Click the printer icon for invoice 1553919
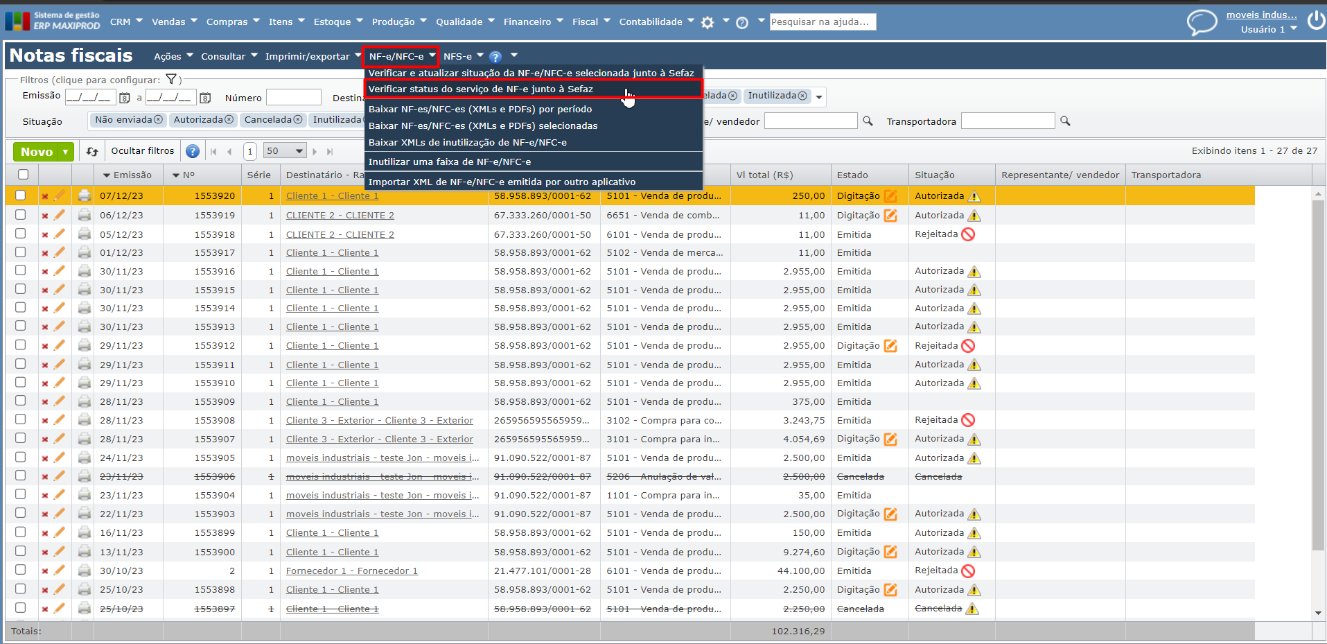Viewport: 1327px width, 644px height. pos(85,216)
